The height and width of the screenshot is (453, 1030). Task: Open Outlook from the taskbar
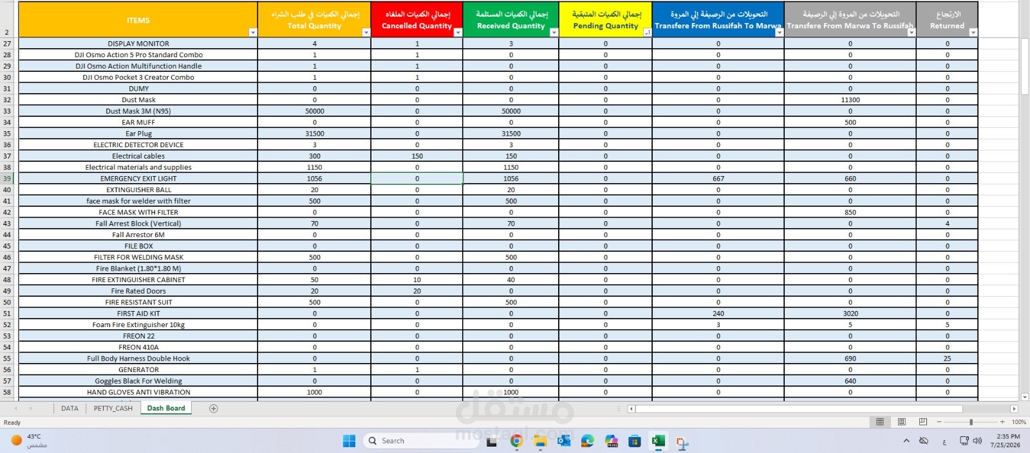tap(564, 441)
